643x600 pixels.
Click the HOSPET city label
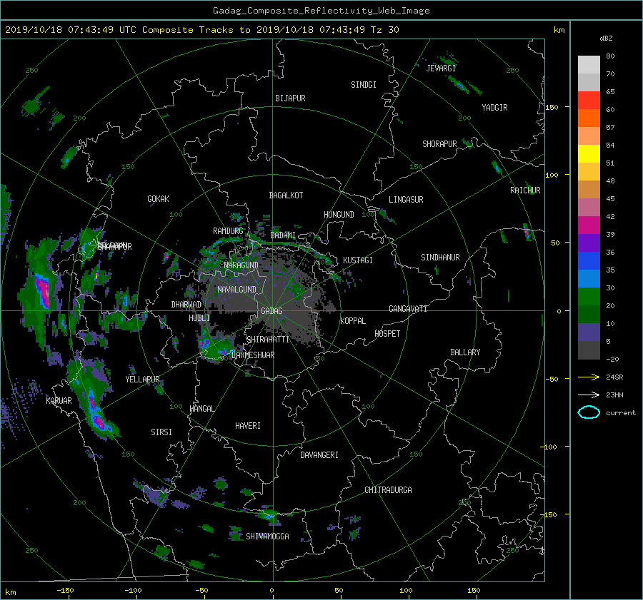387,334
